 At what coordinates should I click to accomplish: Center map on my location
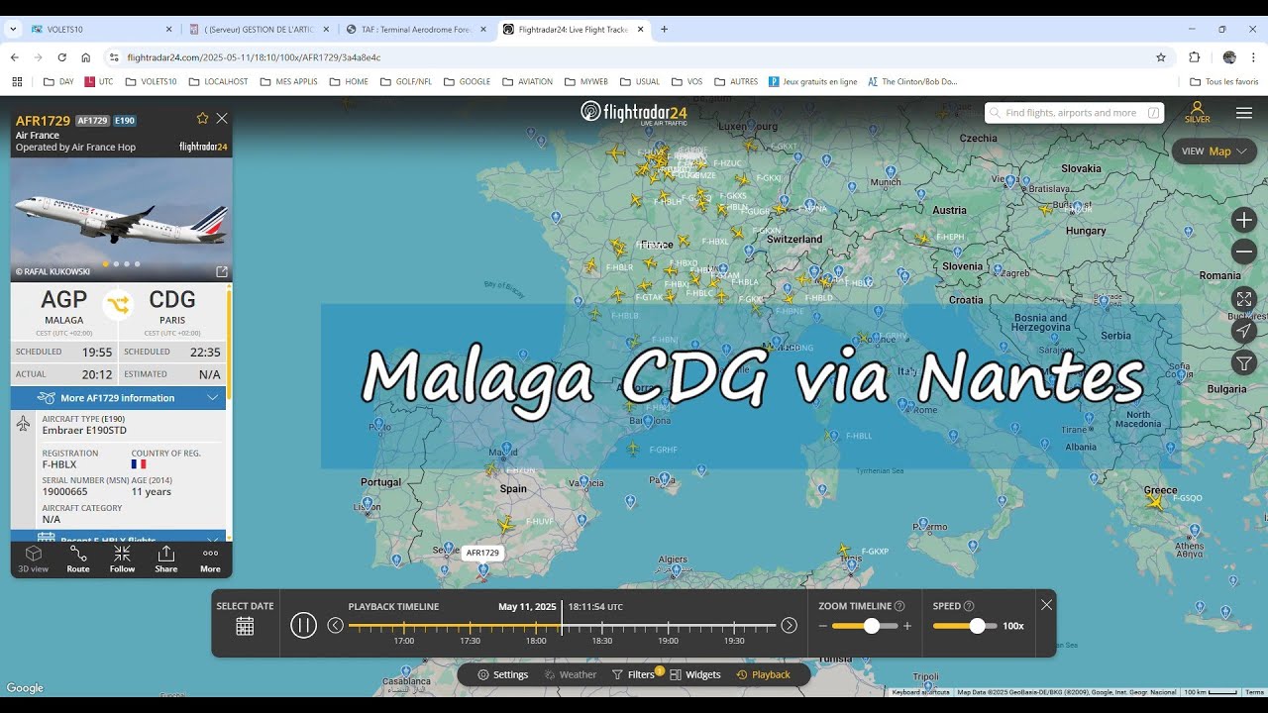(1244, 331)
